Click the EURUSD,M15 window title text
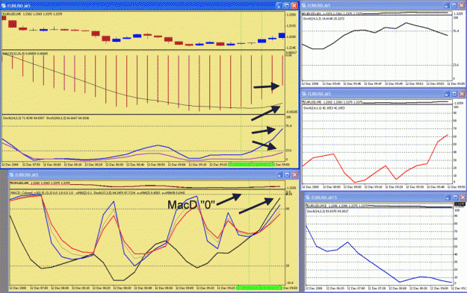This screenshot has height=293, width=467. (x=324, y=198)
